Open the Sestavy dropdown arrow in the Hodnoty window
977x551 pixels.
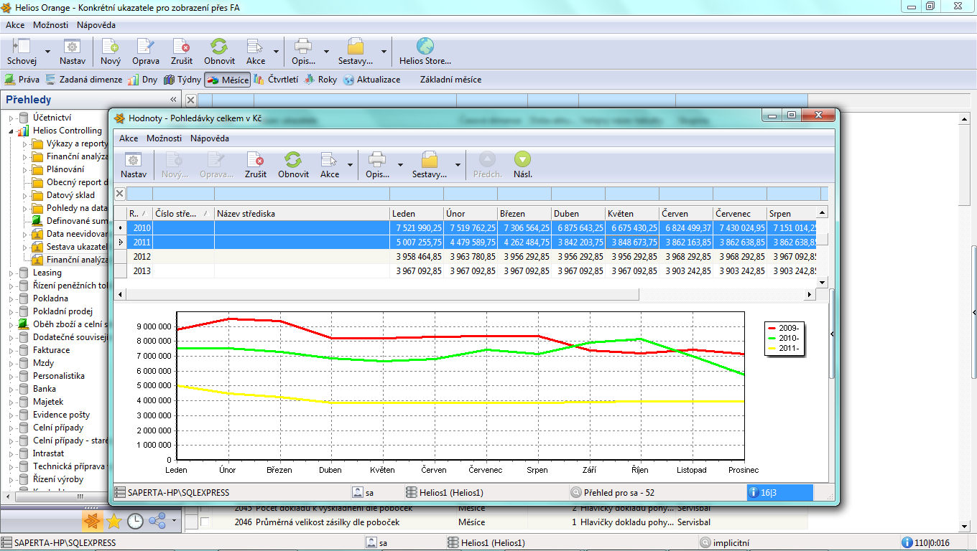(x=458, y=164)
